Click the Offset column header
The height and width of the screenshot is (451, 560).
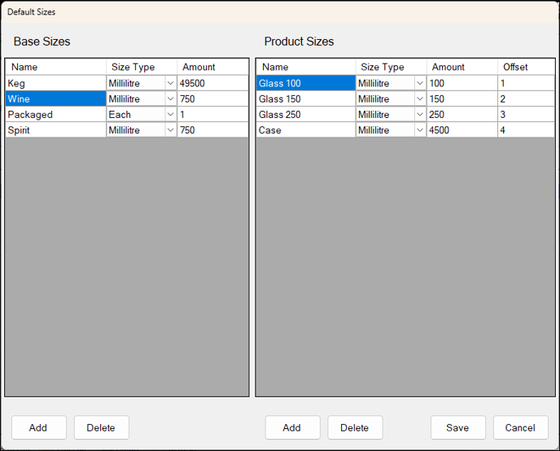[514, 67]
